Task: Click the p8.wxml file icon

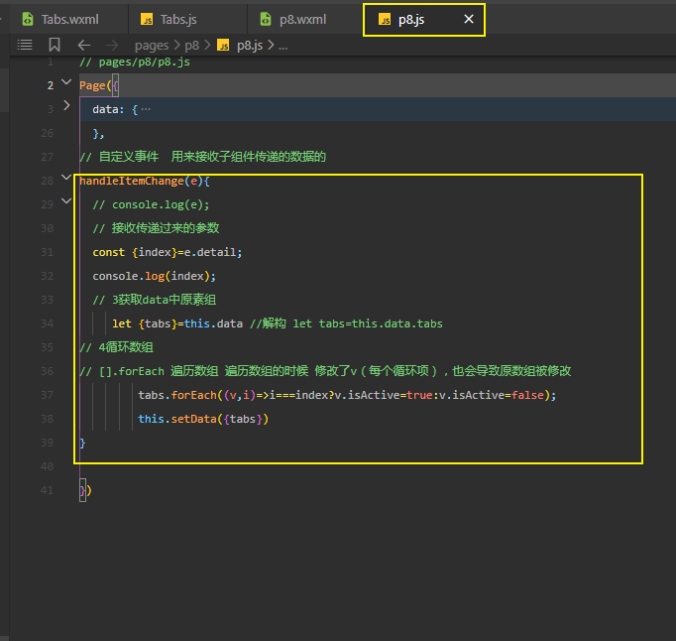Action: (266, 20)
